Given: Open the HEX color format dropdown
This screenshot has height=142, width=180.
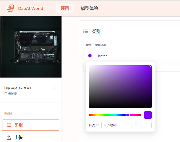Looking at the screenshot, I should pyautogui.click(x=94, y=125).
